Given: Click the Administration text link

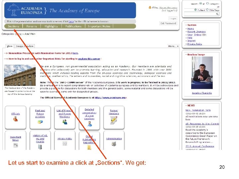Looking at the screenshot, I should [114, 139].
